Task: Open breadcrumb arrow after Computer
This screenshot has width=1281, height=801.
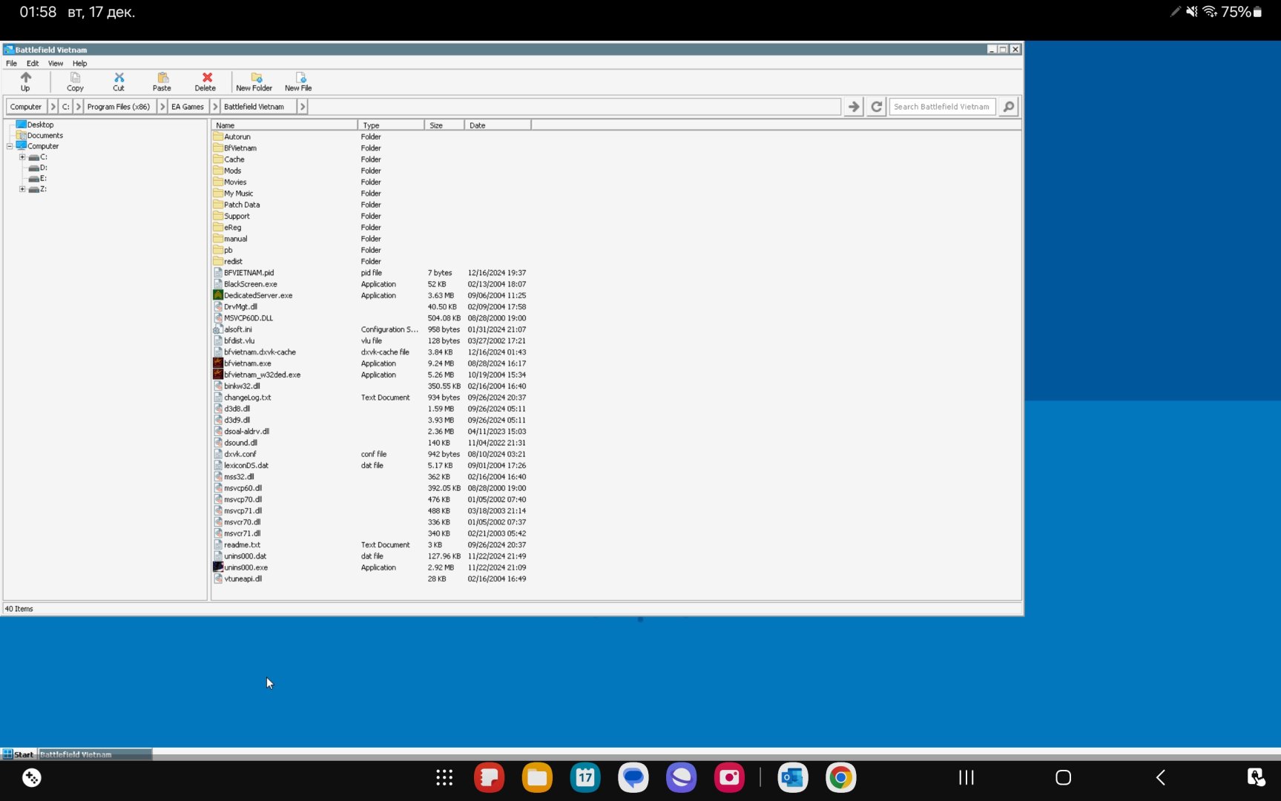Action: coord(53,107)
